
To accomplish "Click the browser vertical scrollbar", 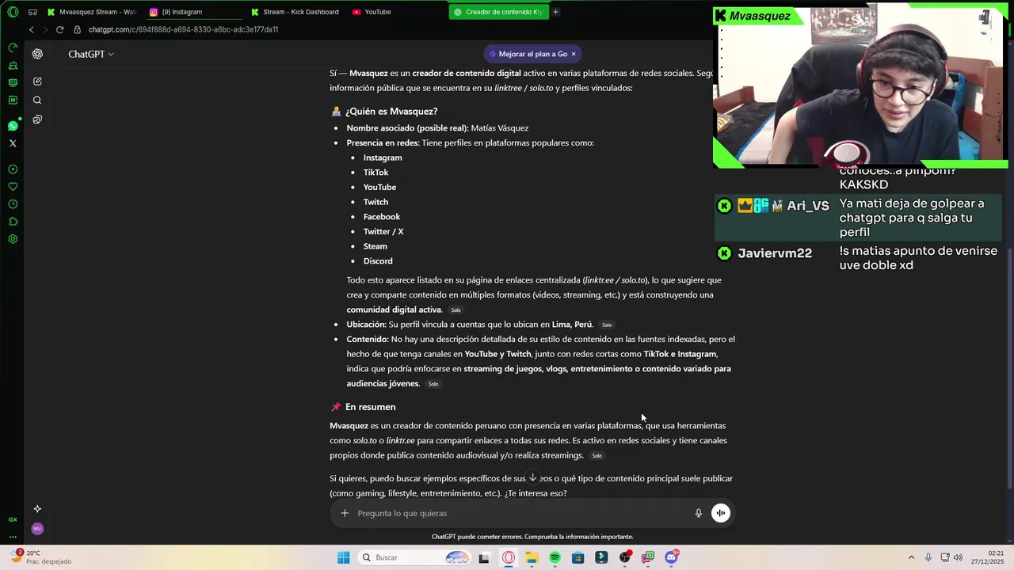I will [1009, 368].
